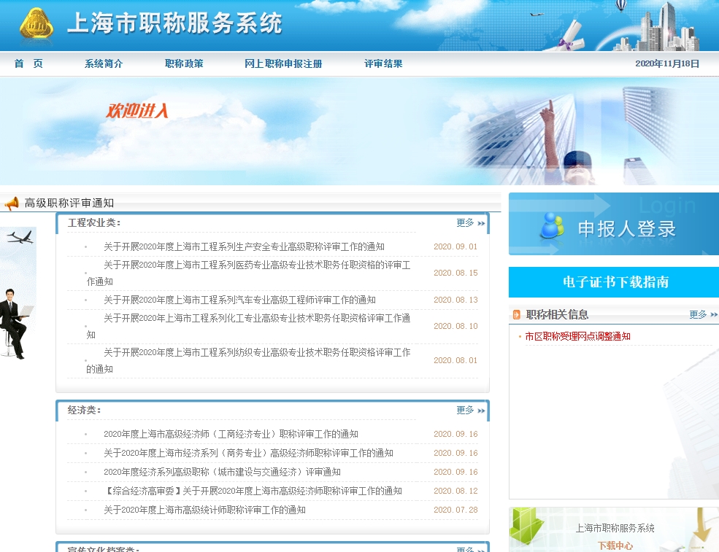Click the green download arrow icon
This screenshot has height=552, width=719.
click(x=526, y=526)
